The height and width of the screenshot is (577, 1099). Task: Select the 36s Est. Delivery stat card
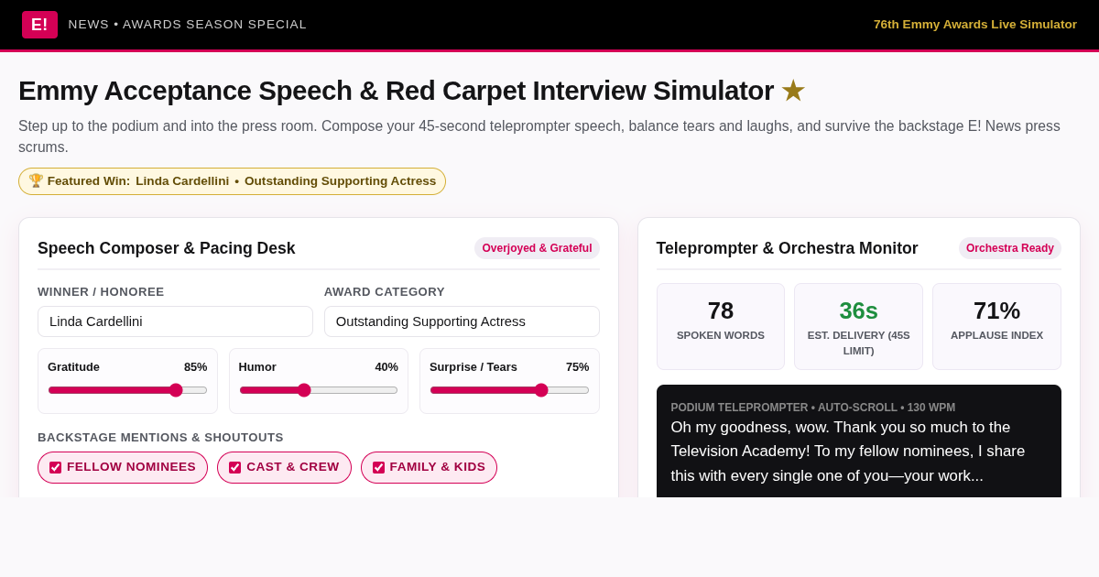[x=858, y=326]
